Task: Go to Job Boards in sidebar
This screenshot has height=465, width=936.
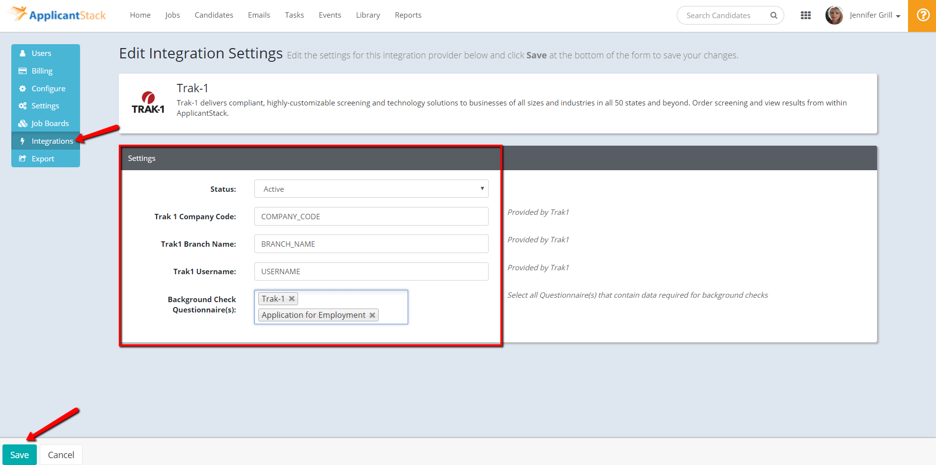Action: point(50,124)
